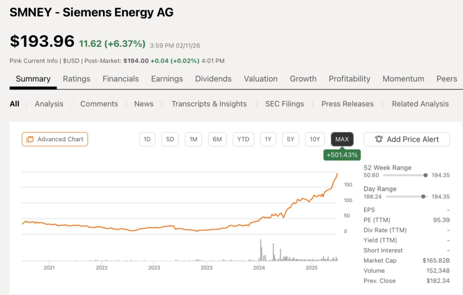Click the 2021 axis label

(x=49, y=268)
